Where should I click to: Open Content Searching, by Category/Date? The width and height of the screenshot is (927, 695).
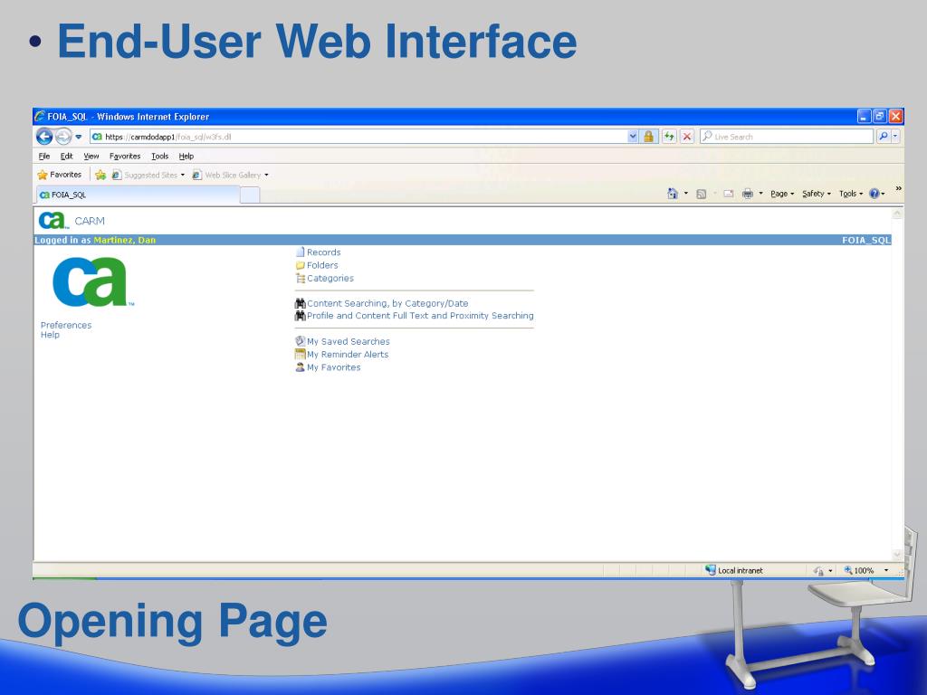click(387, 303)
